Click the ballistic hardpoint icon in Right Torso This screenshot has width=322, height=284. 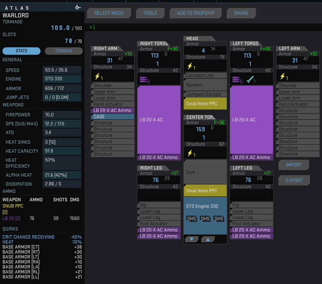143,80
